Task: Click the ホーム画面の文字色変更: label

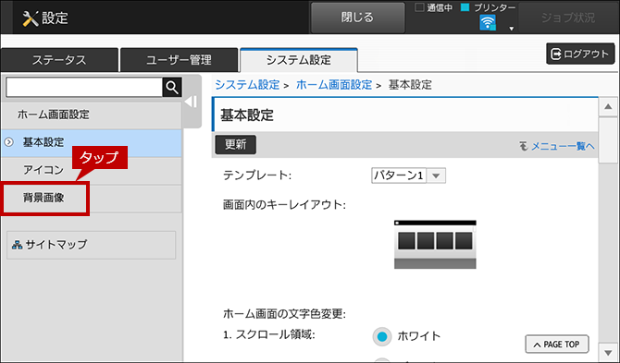Action: pos(284,314)
